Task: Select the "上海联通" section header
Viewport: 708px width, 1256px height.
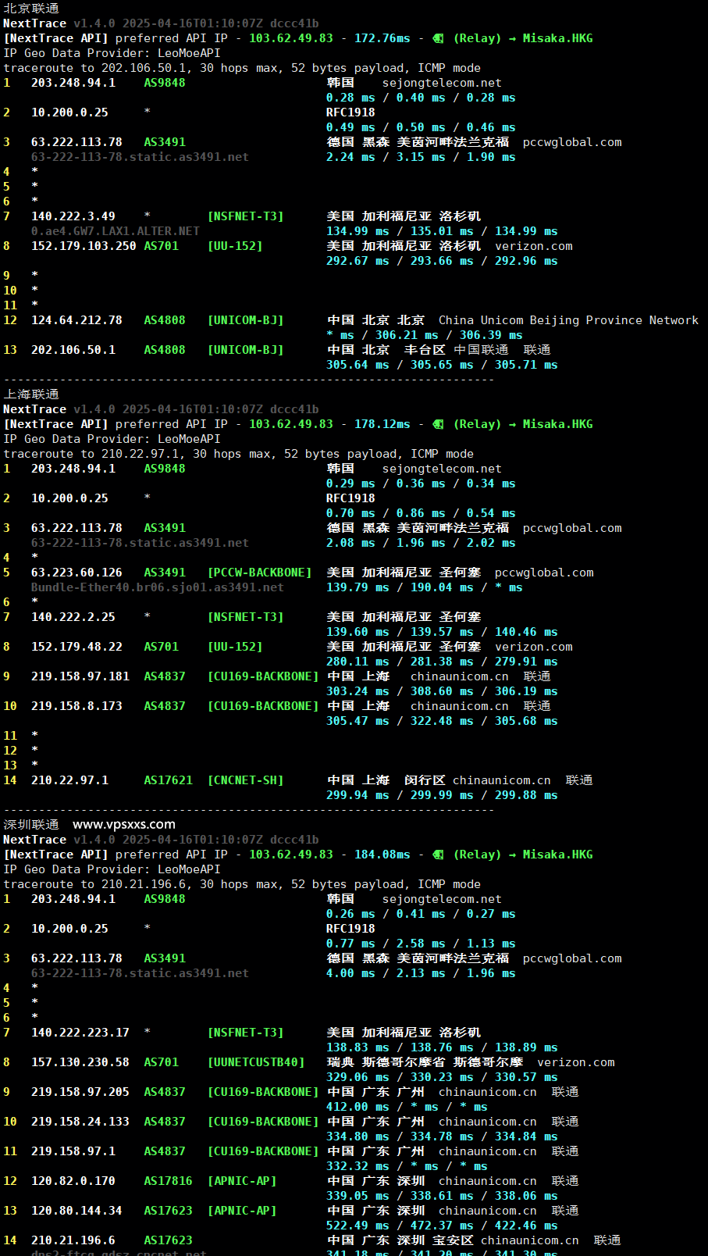Action: pos(31,394)
